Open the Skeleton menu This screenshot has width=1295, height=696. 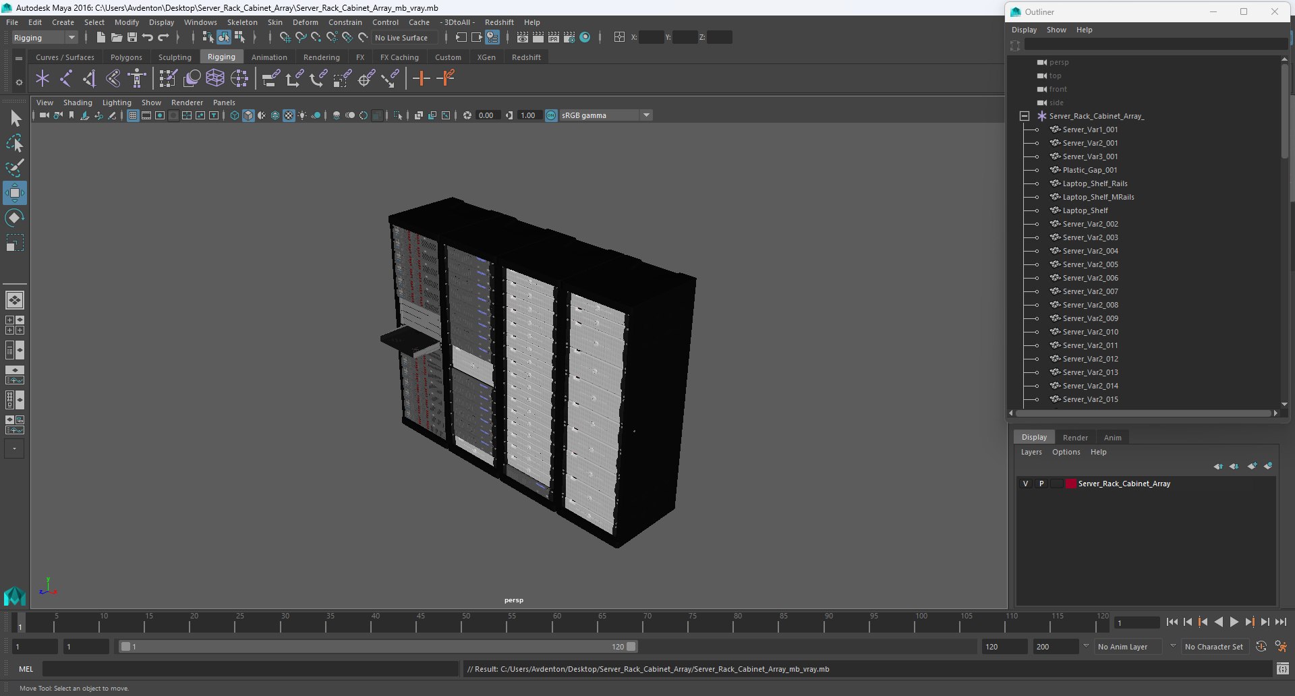[x=242, y=22]
